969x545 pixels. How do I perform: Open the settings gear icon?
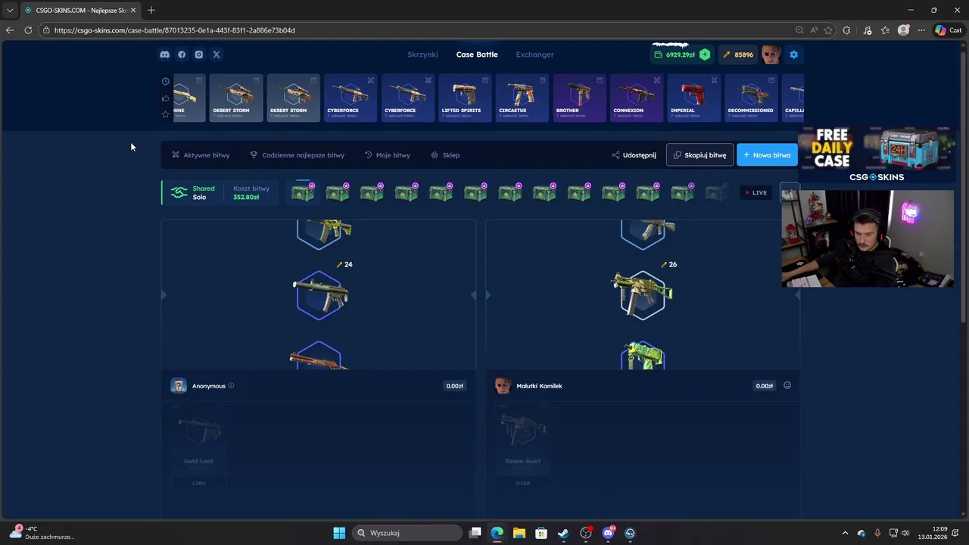point(793,54)
